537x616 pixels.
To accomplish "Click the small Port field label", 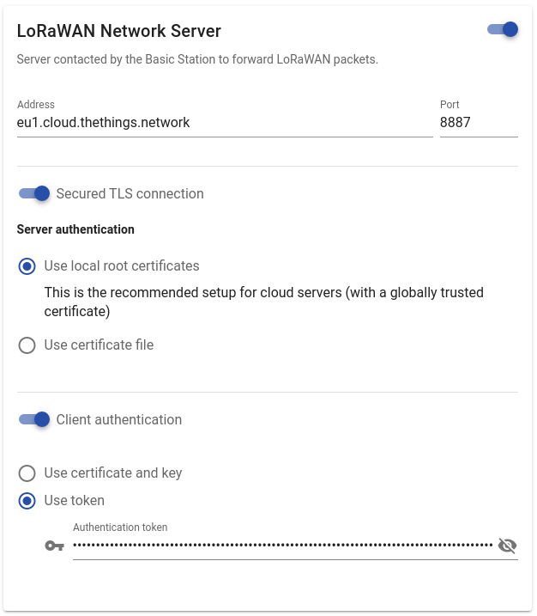I will click(450, 105).
